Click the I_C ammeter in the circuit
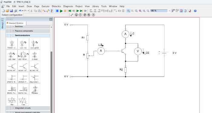This screenshot has width=212, height=113. click(125, 34)
